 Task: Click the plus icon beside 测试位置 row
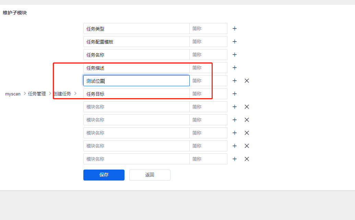235,81
